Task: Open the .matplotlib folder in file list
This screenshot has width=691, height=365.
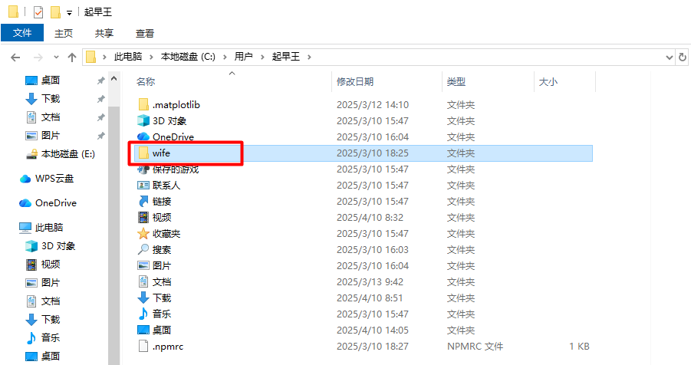Action: click(x=176, y=104)
